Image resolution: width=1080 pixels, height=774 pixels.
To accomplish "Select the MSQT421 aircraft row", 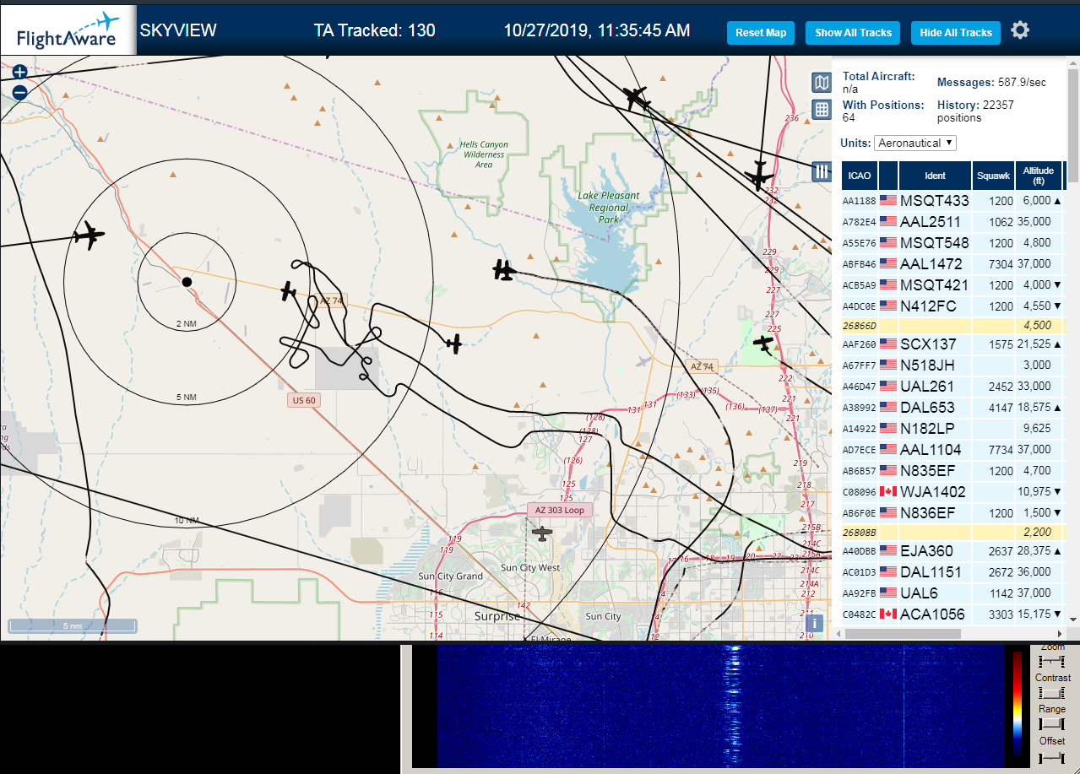I will click(952, 284).
